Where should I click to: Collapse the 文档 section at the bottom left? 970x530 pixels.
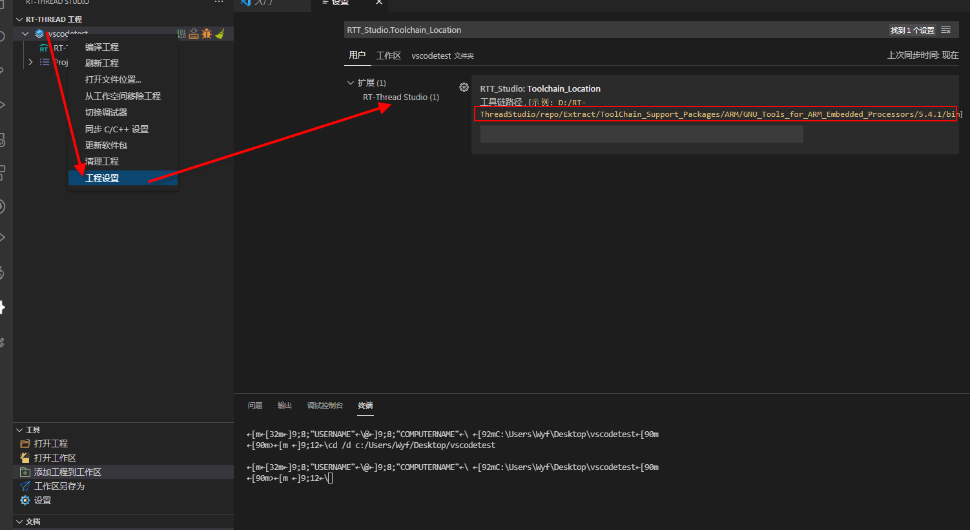pyautogui.click(x=19, y=521)
